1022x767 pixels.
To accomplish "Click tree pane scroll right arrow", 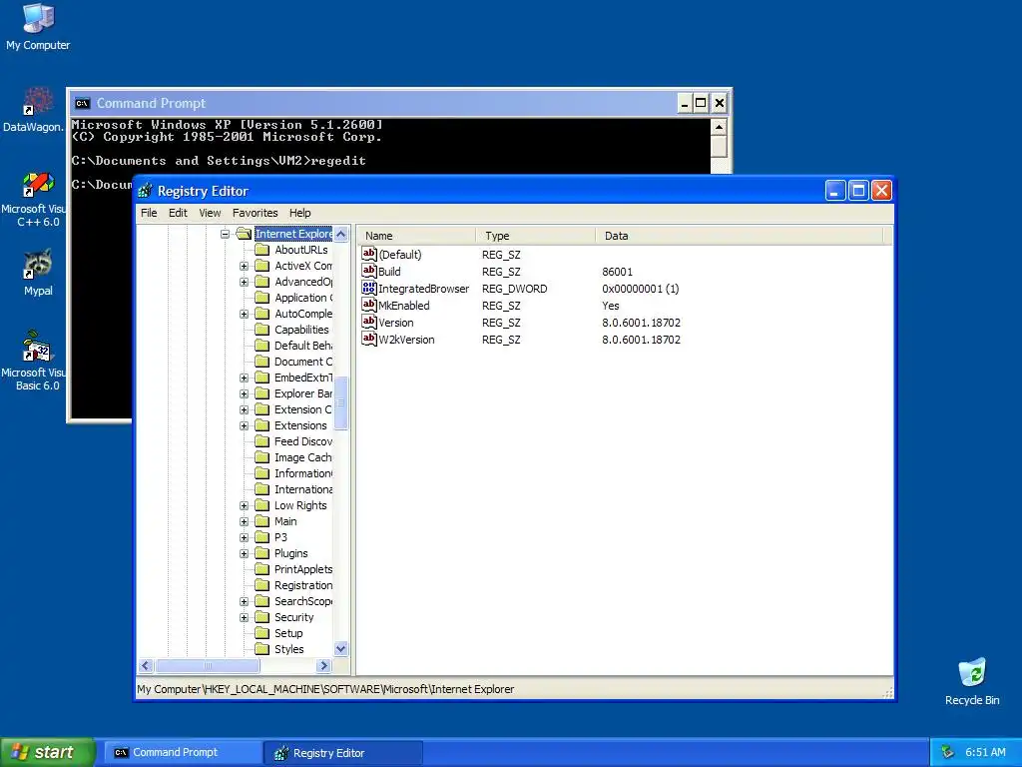I will (x=324, y=666).
